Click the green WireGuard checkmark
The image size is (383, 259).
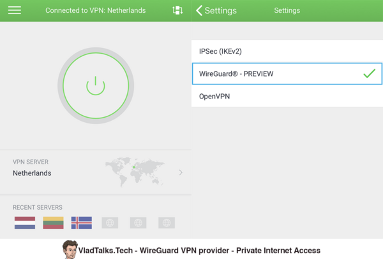click(370, 74)
